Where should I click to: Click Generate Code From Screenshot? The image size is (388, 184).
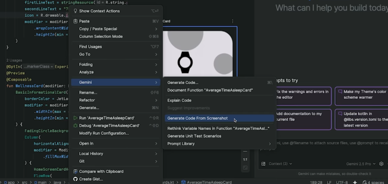pyautogui.click(x=220, y=118)
